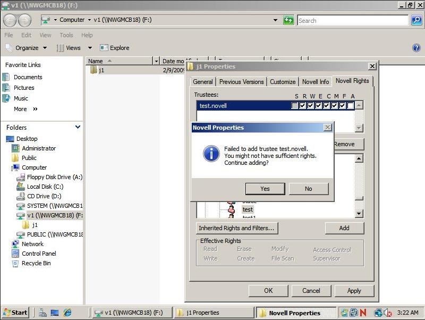Image resolution: width=425 pixels, height=320 pixels.
Task: Toggle the Erase (E) right checkbox
Action: (x=318, y=105)
